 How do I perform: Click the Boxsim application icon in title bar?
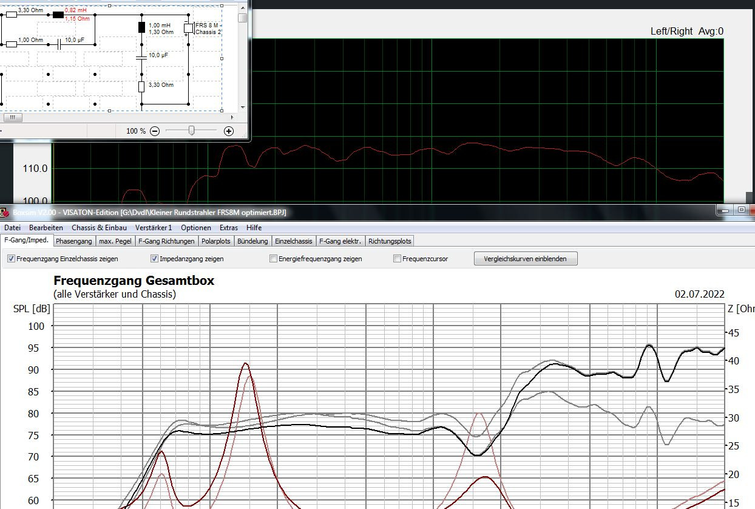point(5,212)
